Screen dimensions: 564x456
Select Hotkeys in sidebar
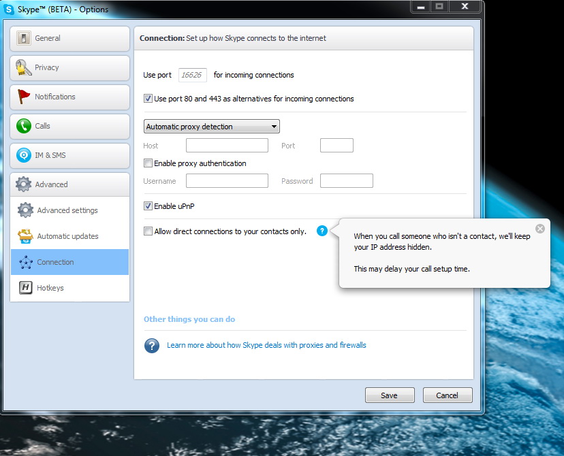69,288
